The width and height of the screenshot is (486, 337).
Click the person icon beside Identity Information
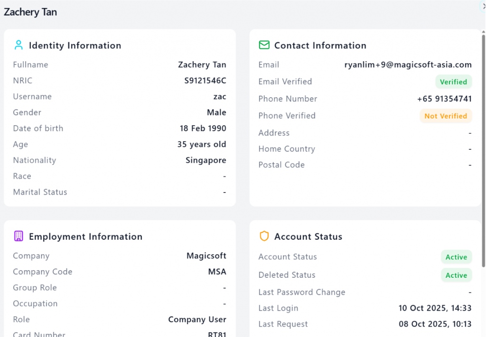(19, 46)
